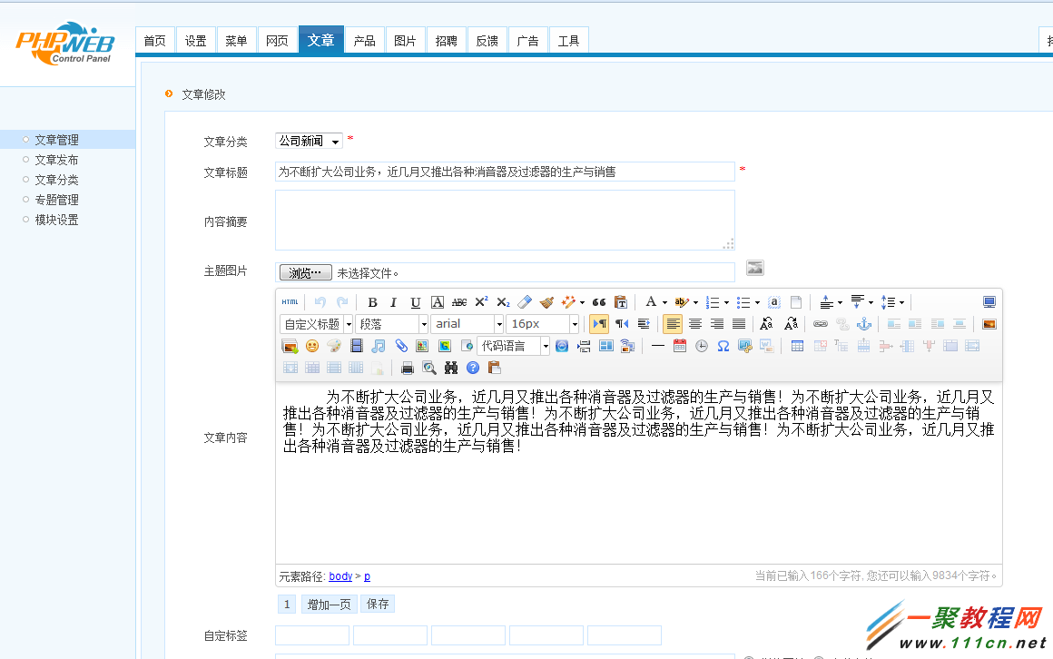Open the 公司新闻 category dropdown

309,141
